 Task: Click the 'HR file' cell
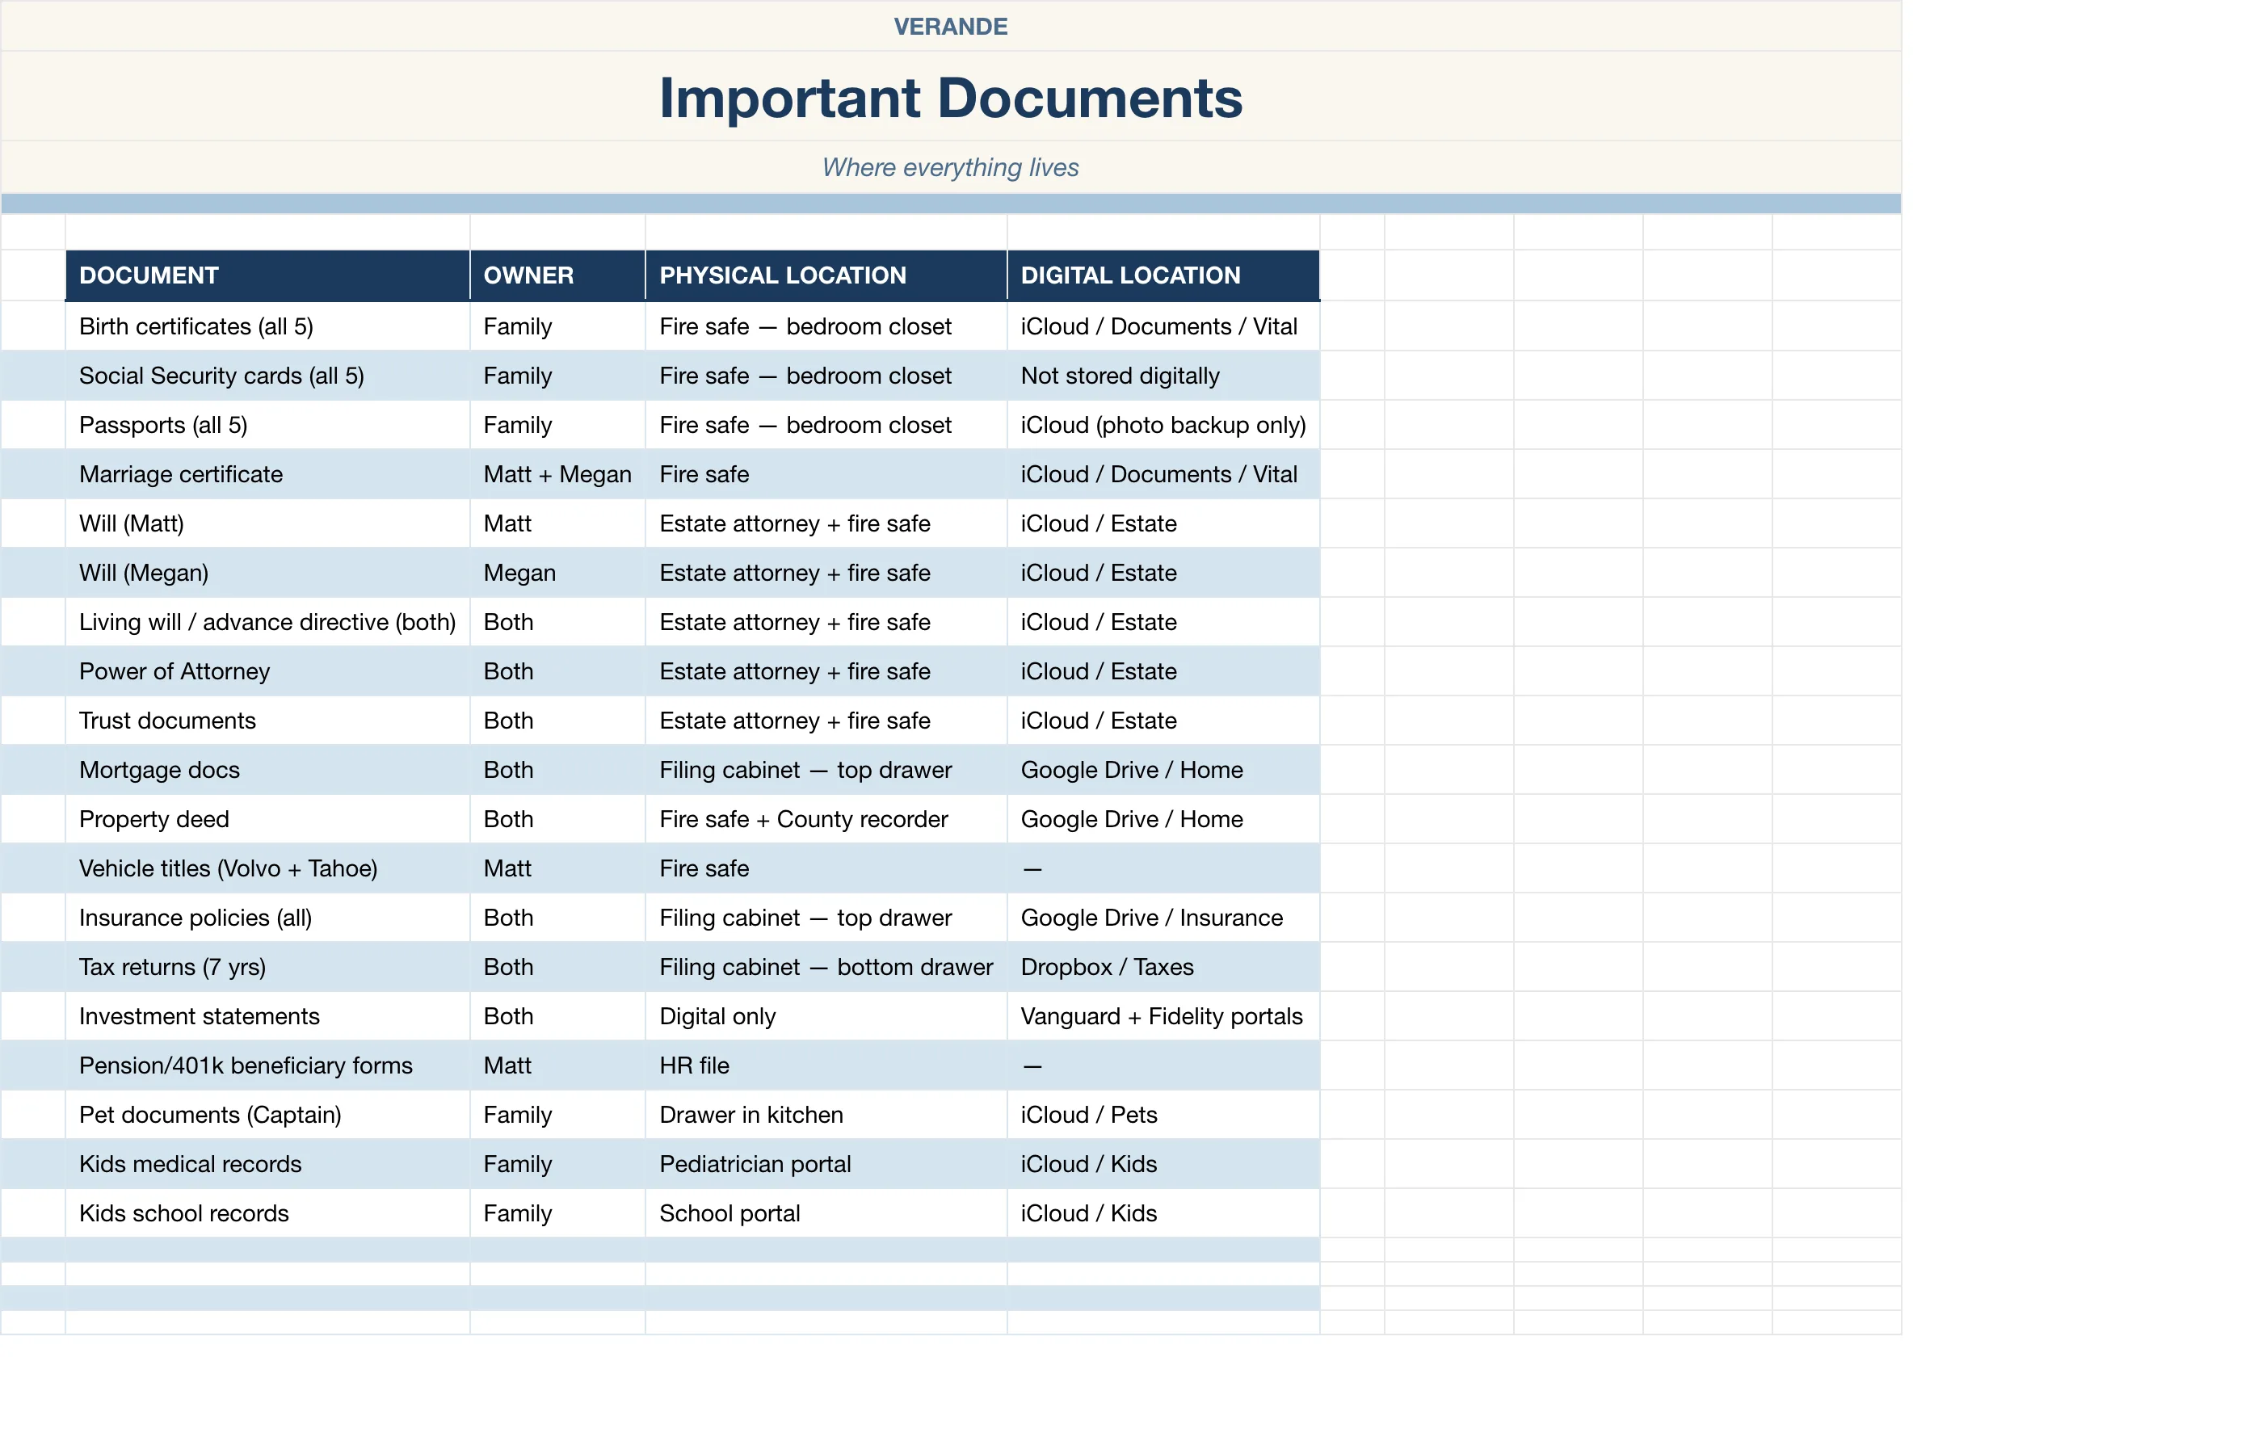(826, 1065)
